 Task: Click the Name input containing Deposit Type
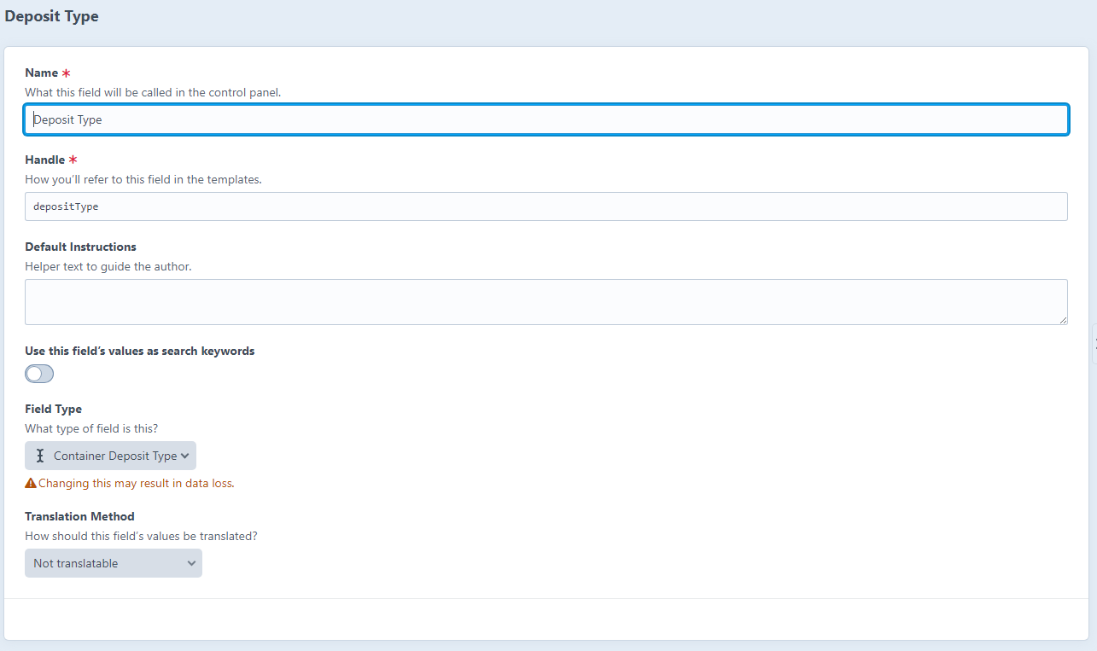coord(546,119)
